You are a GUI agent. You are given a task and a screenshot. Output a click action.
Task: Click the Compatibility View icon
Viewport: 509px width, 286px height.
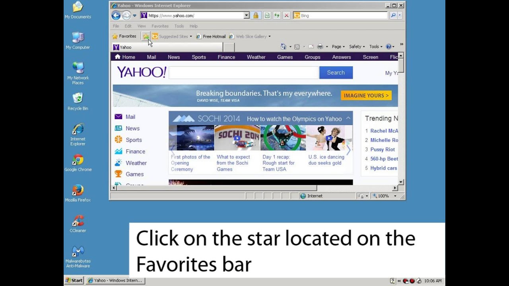267,15
